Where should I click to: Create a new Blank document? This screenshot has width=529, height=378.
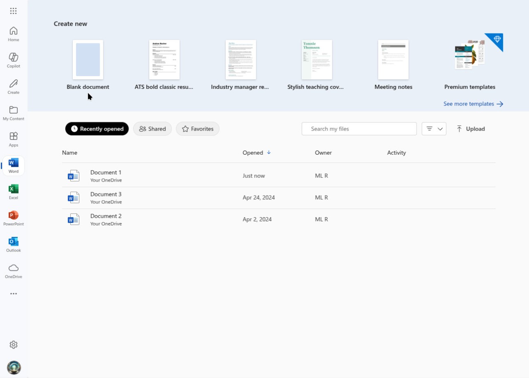coord(88,60)
